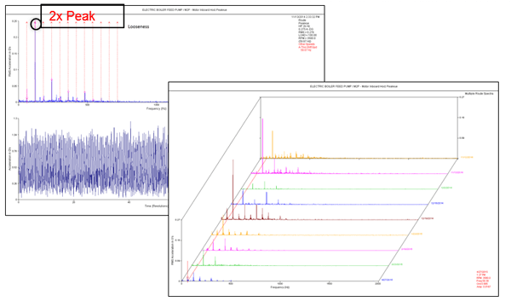This screenshot has width=511, height=307.
Task: Click the Multiple Route Spectra label
Action: (x=479, y=94)
